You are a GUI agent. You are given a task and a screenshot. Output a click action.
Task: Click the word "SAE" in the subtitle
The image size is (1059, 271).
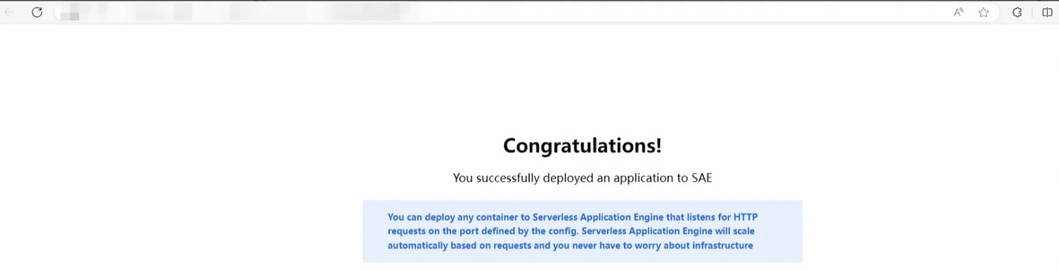pos(701,178)
